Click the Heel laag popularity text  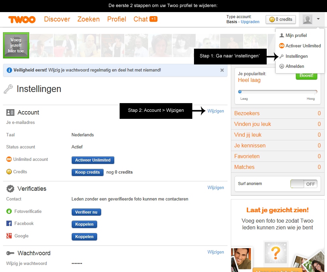click(x=249, y=80)
